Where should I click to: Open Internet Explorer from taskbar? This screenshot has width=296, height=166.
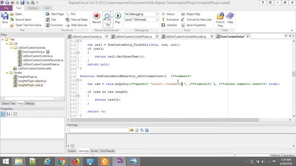pos(47,161)
